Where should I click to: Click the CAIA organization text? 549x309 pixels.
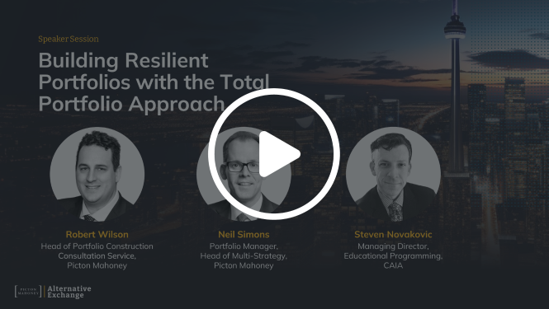[393, 265]
